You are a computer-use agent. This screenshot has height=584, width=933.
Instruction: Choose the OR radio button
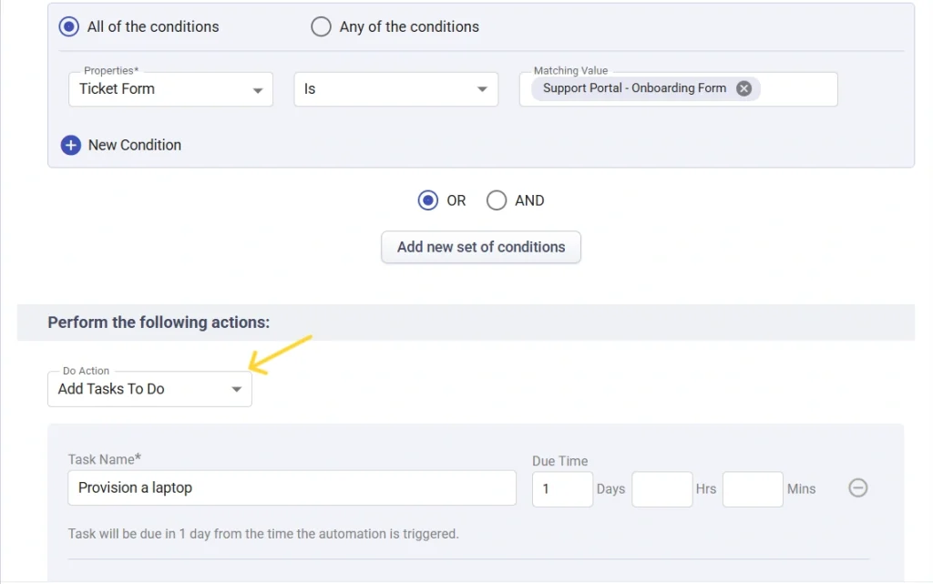coord(428,200)
